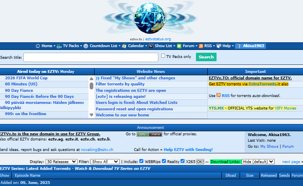Click the OK! filter button

click(x=200, y=161)
